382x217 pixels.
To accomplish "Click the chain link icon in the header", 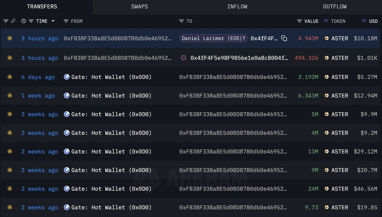I will pos(13,21).
